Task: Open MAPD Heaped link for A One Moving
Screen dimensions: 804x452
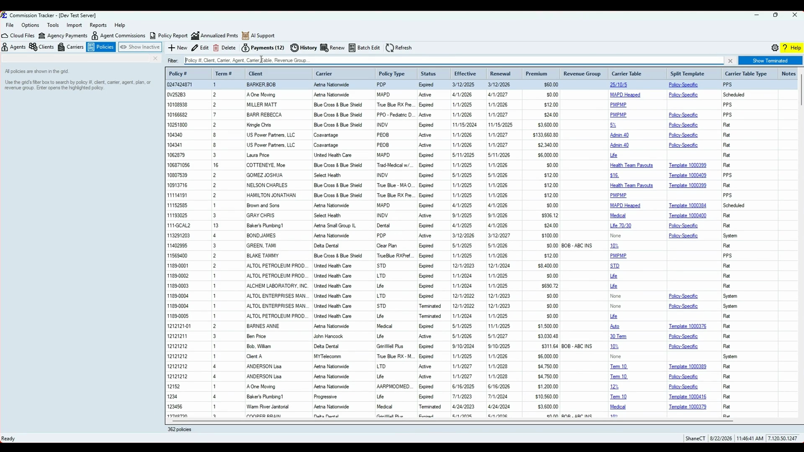Action: [625, 95]
